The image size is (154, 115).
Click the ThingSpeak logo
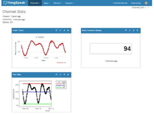coord(15,3)
